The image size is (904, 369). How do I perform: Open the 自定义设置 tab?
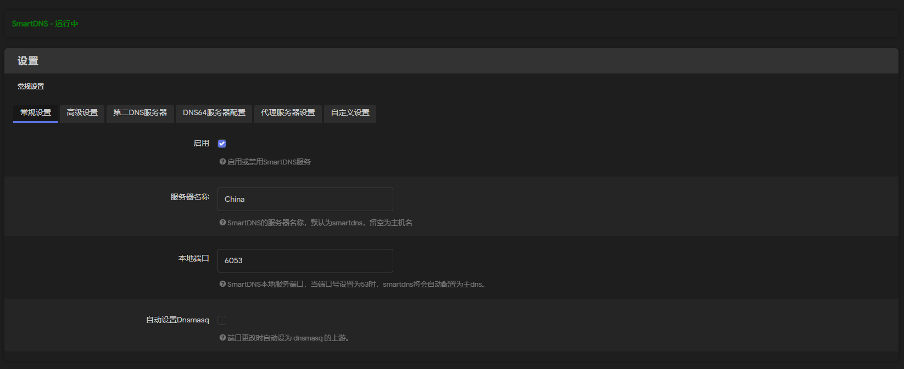click(350, 113)
